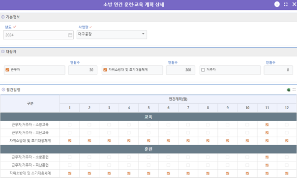Uncheck month 10 in 훈련 자위소방대 row
297x186 pixels.
tap(247, 173)
